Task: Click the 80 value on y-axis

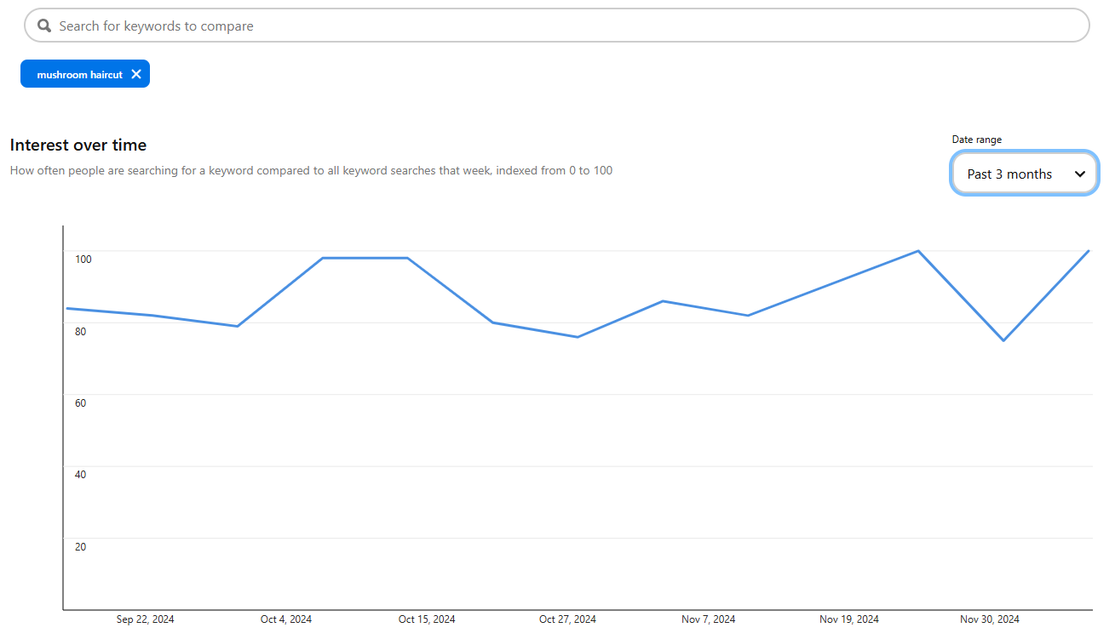Action: (81, 331)
